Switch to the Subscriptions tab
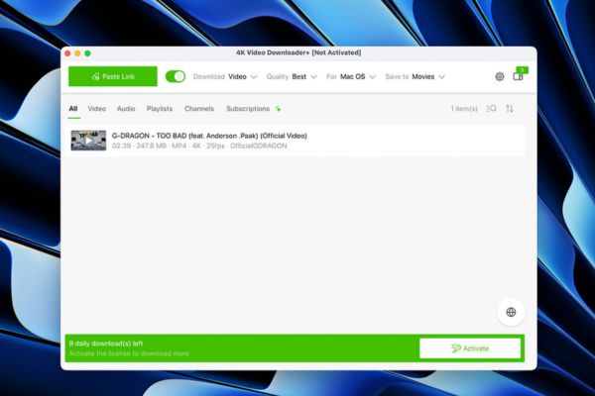Viewport: 595px width, 396px height. tap(248, 109)
